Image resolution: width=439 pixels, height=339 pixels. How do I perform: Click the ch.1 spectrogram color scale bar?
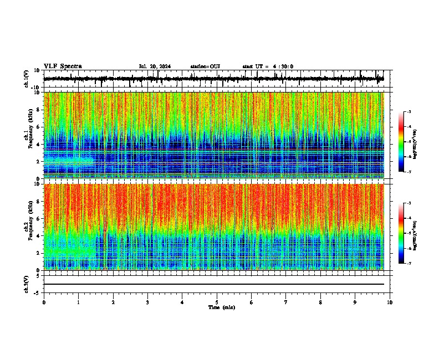[x=401, y=142]
